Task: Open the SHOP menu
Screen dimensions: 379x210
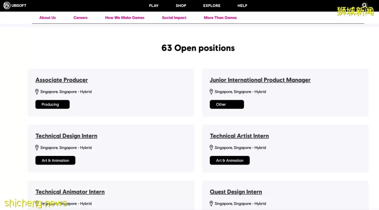Action: coord(181,6)
